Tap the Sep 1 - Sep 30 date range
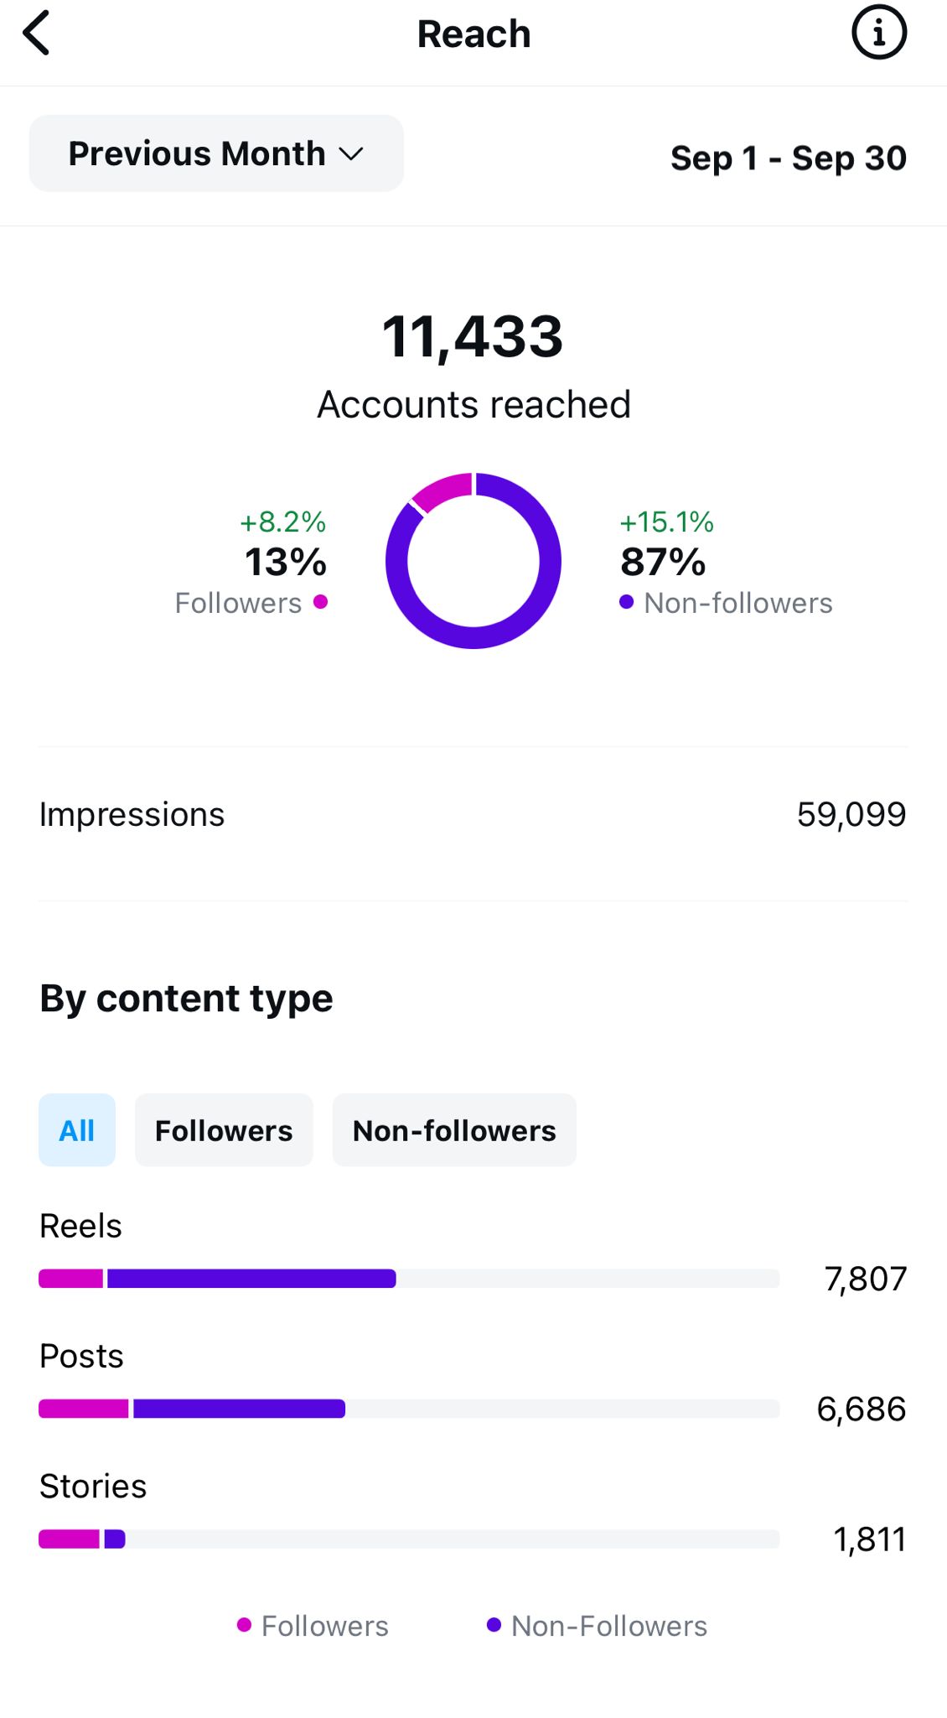The image size is (947, 1718). pyautogui.click(x=788, y=158)
